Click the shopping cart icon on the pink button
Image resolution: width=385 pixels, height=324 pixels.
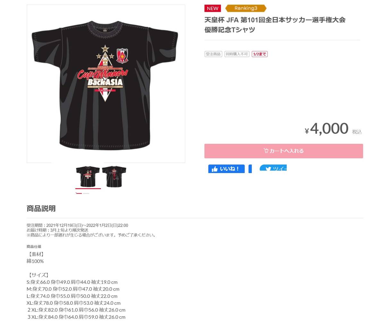pos(266,151)
